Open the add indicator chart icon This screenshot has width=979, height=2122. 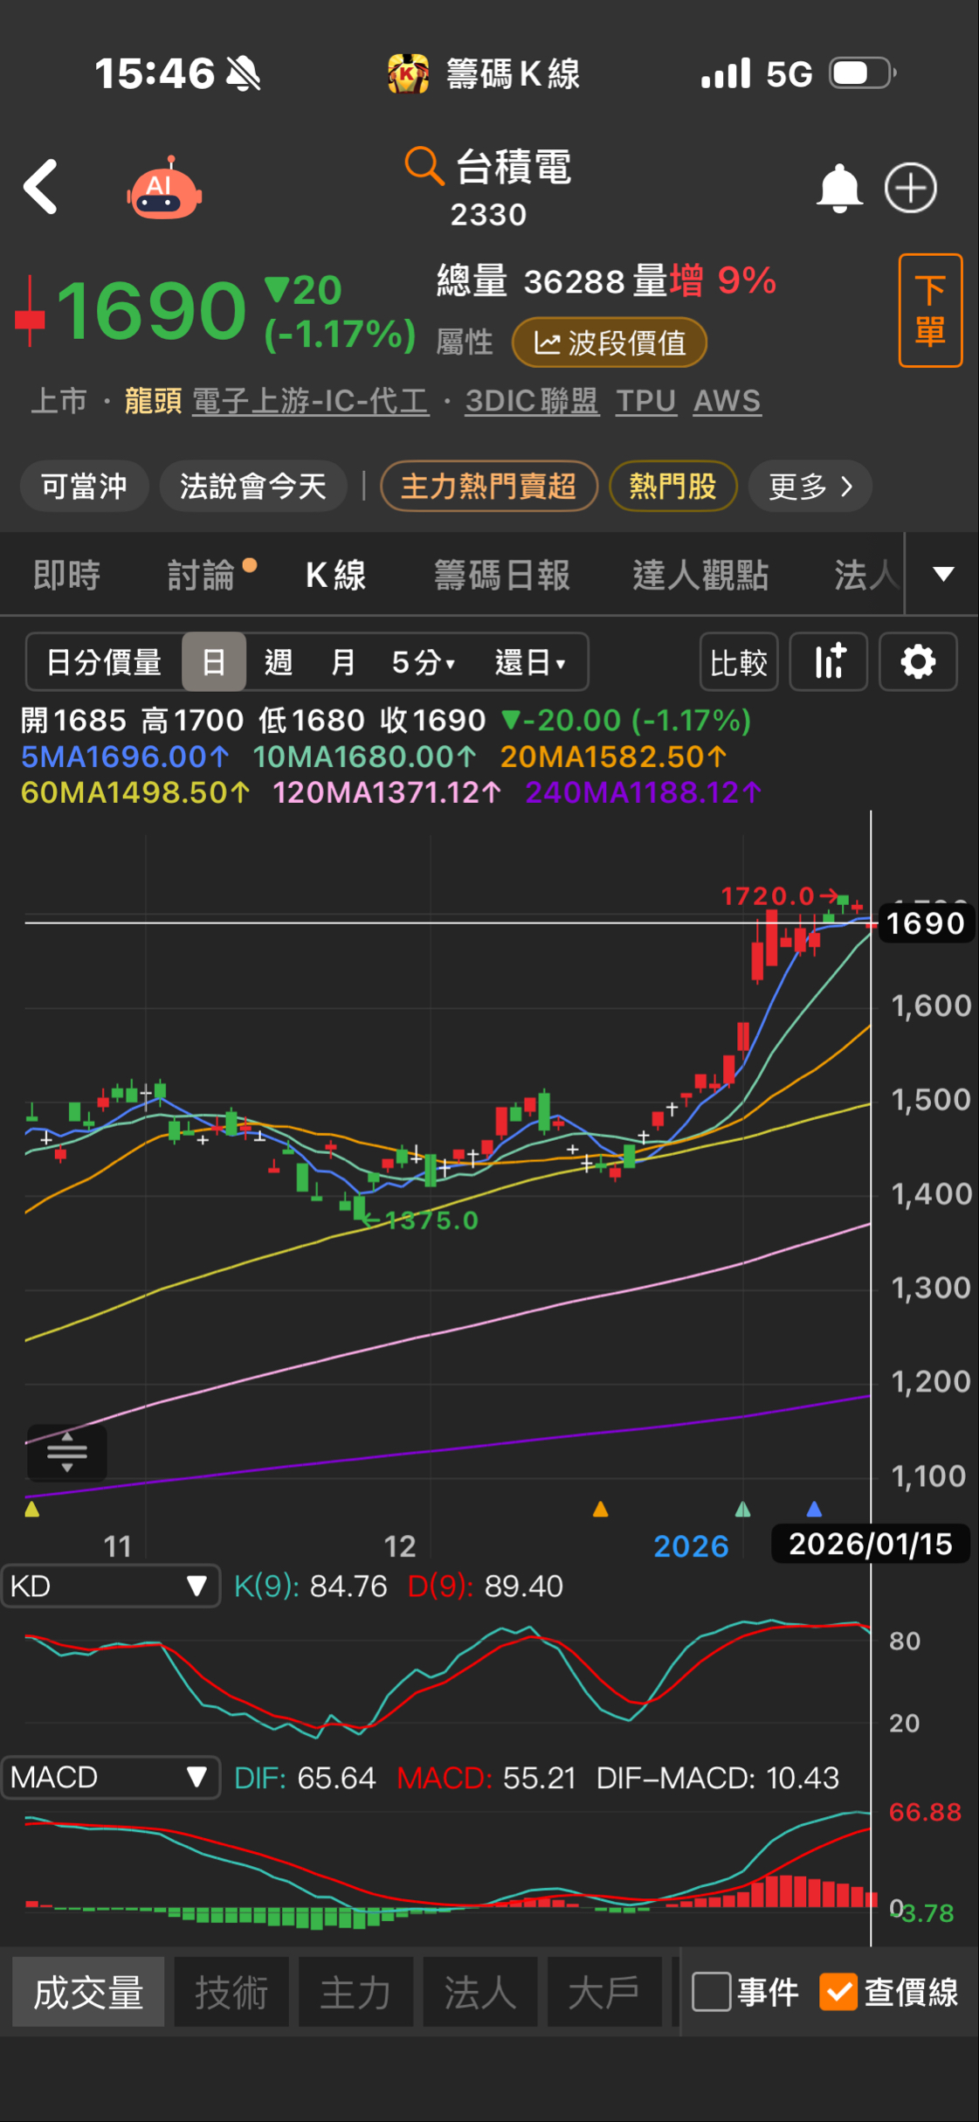(829, 662)
